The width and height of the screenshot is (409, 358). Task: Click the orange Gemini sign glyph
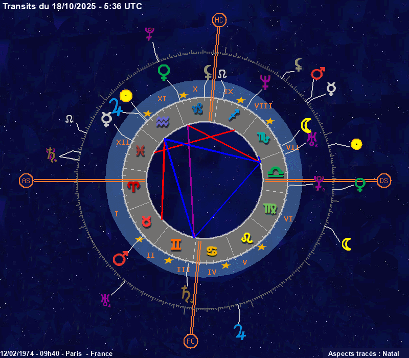(x=175, y=245)
